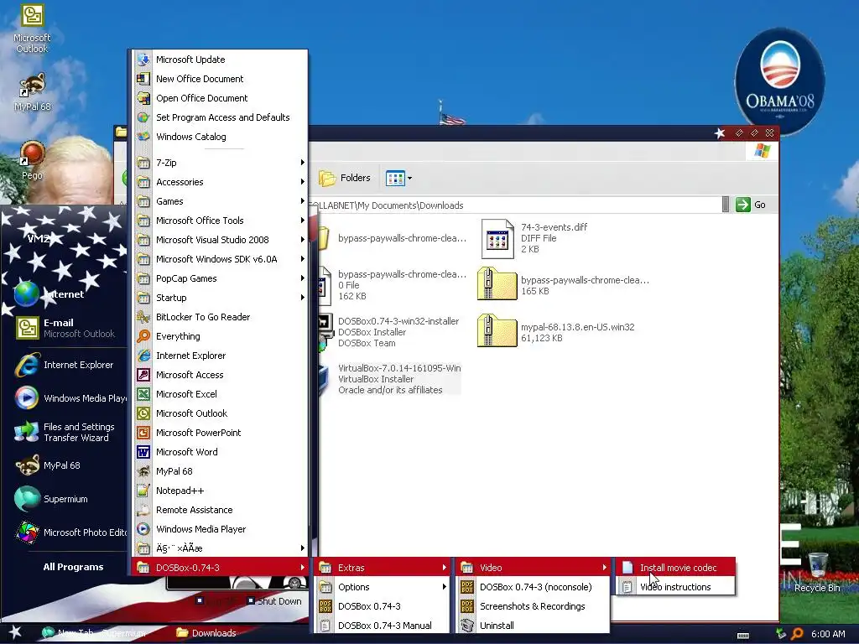This screenshot has height=644, width=859.
Task: Open the DOSBox-0.74-3 folder entry
Action: 221,568
